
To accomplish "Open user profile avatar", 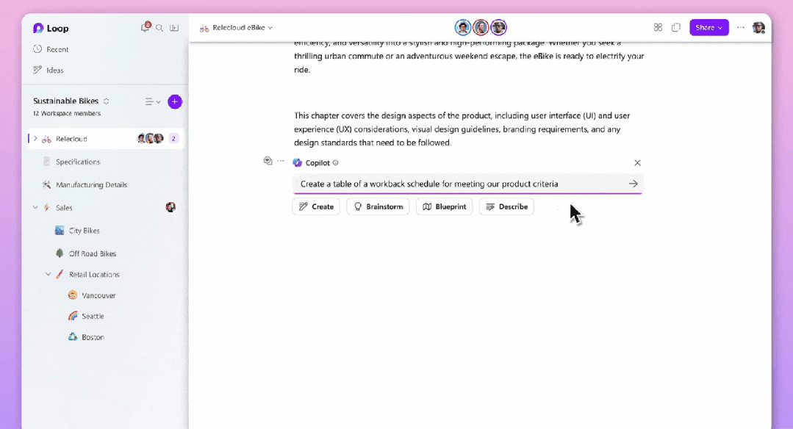I will (x=758, y=27).
